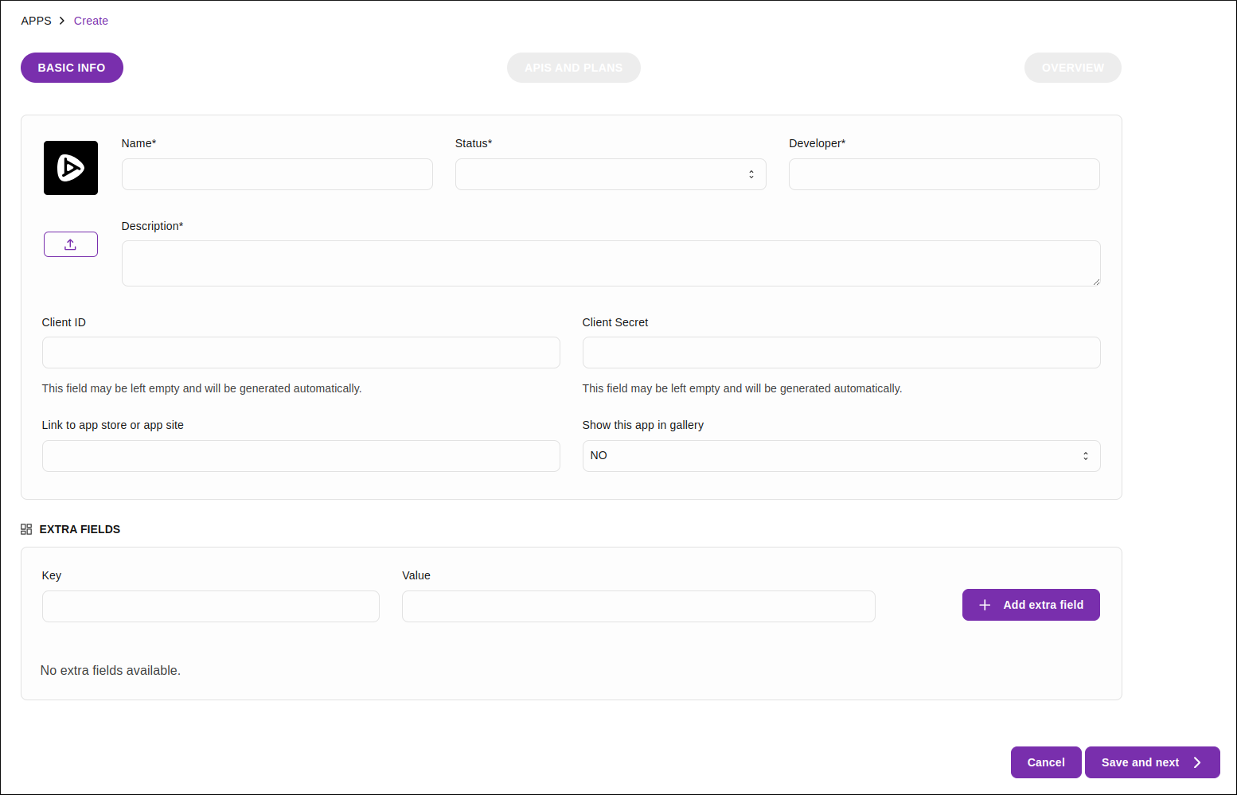Focus the Client Secret input field
The height and width of the screenshot is (795, 1237).
coord(841,352)
